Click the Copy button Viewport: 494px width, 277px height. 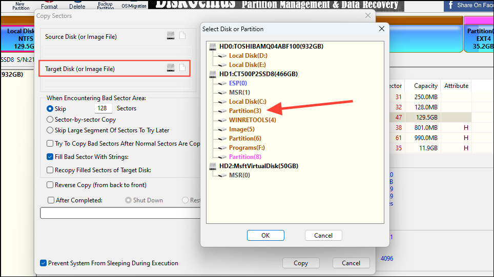pyautogui.click(x=301, y=263)
